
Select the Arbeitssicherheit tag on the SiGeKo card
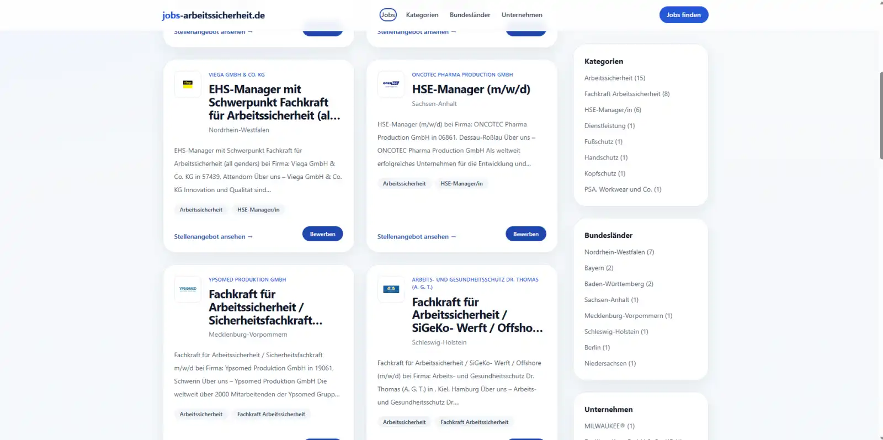coord(405,422)
